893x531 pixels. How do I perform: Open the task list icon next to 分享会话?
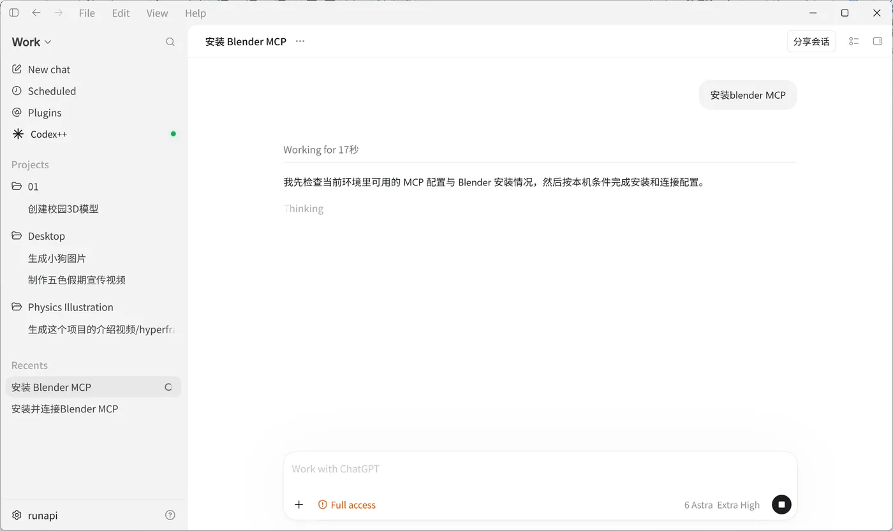point(854,41)
